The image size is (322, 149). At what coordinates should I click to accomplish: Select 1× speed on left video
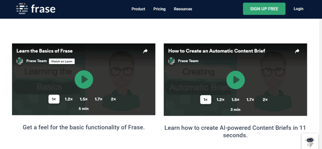coord(54,99)
